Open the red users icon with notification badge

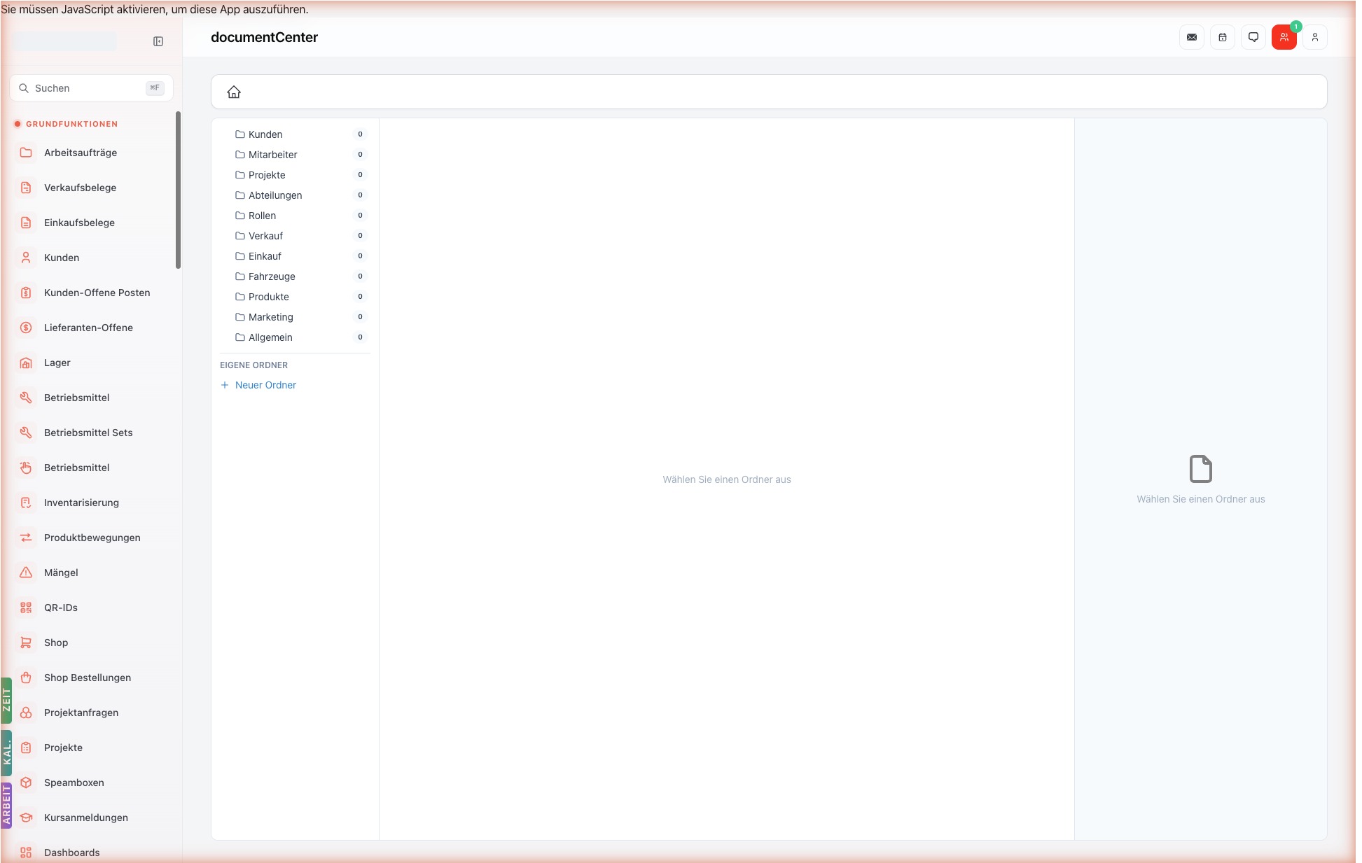[1284, 37]
